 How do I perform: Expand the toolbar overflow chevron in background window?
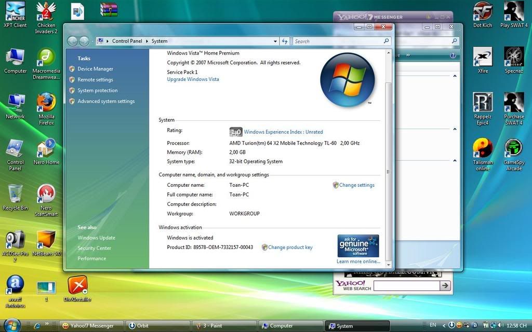(408, 55)
